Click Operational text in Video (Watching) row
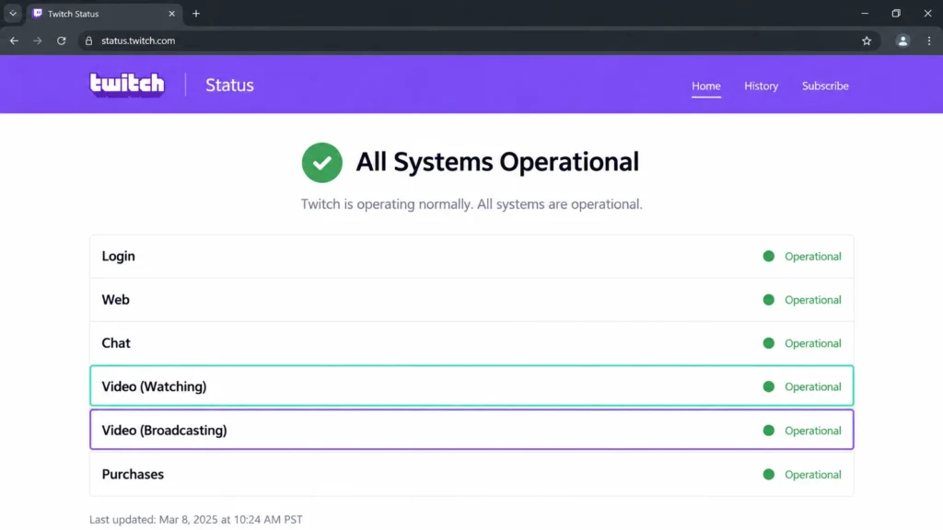 [x=812, y=387]
